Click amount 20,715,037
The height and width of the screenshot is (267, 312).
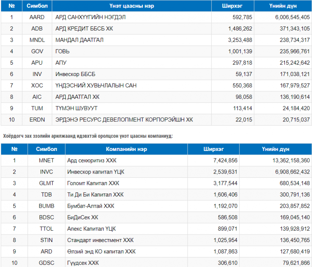[296, 120]
